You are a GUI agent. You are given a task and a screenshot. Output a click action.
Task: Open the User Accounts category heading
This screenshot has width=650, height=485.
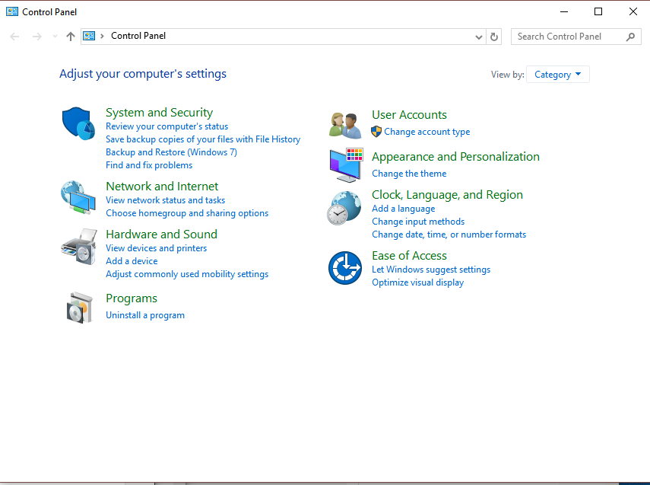coord(410,115)
